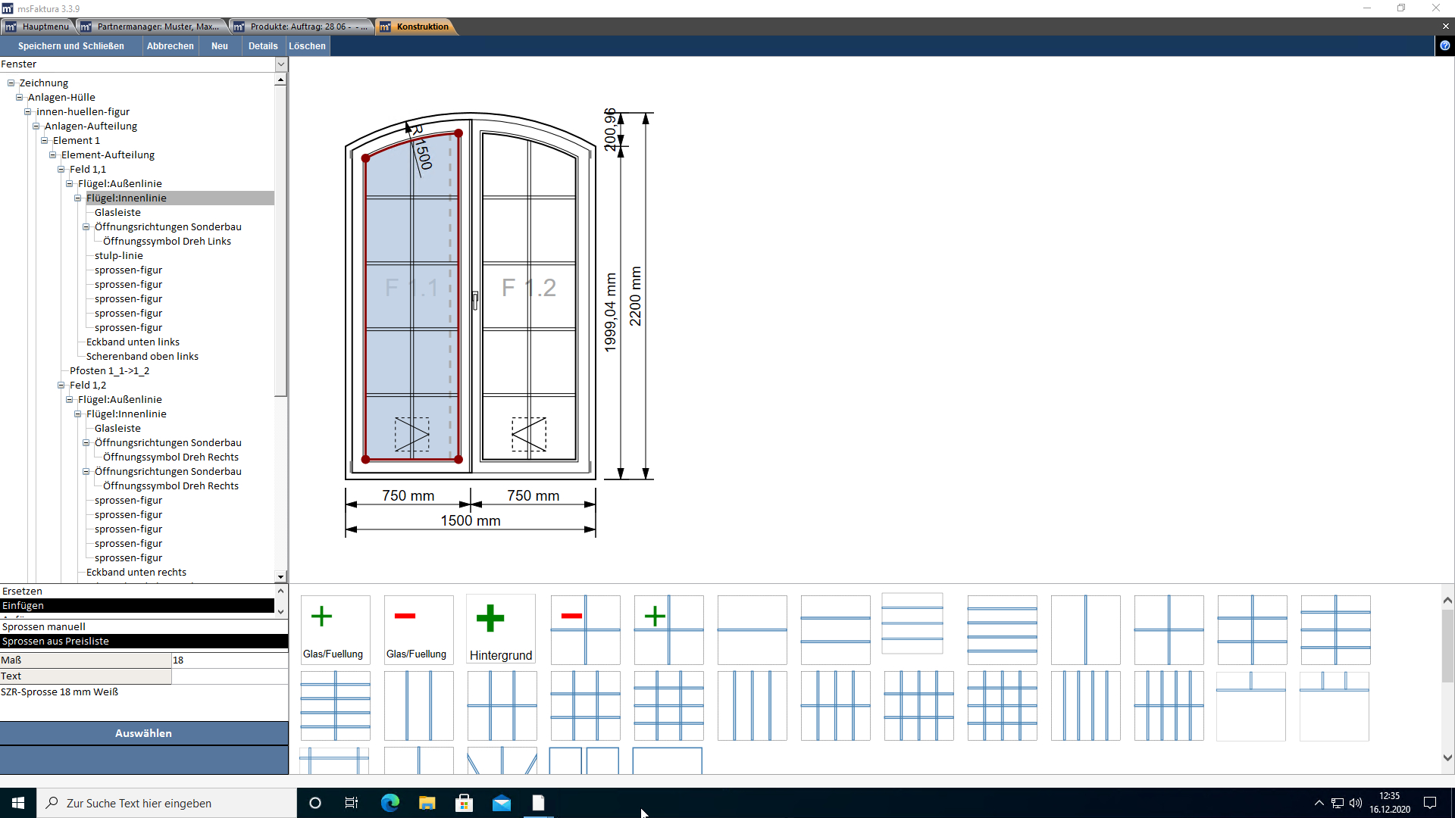
Task: Click the add muntin cross icon
Action: point(668,629)
